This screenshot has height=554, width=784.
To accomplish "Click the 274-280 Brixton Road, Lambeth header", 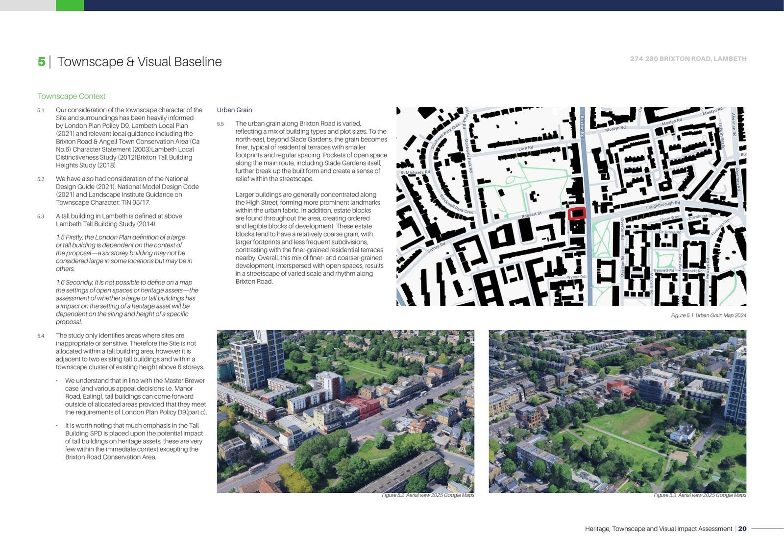I will [x=688, y=59].
